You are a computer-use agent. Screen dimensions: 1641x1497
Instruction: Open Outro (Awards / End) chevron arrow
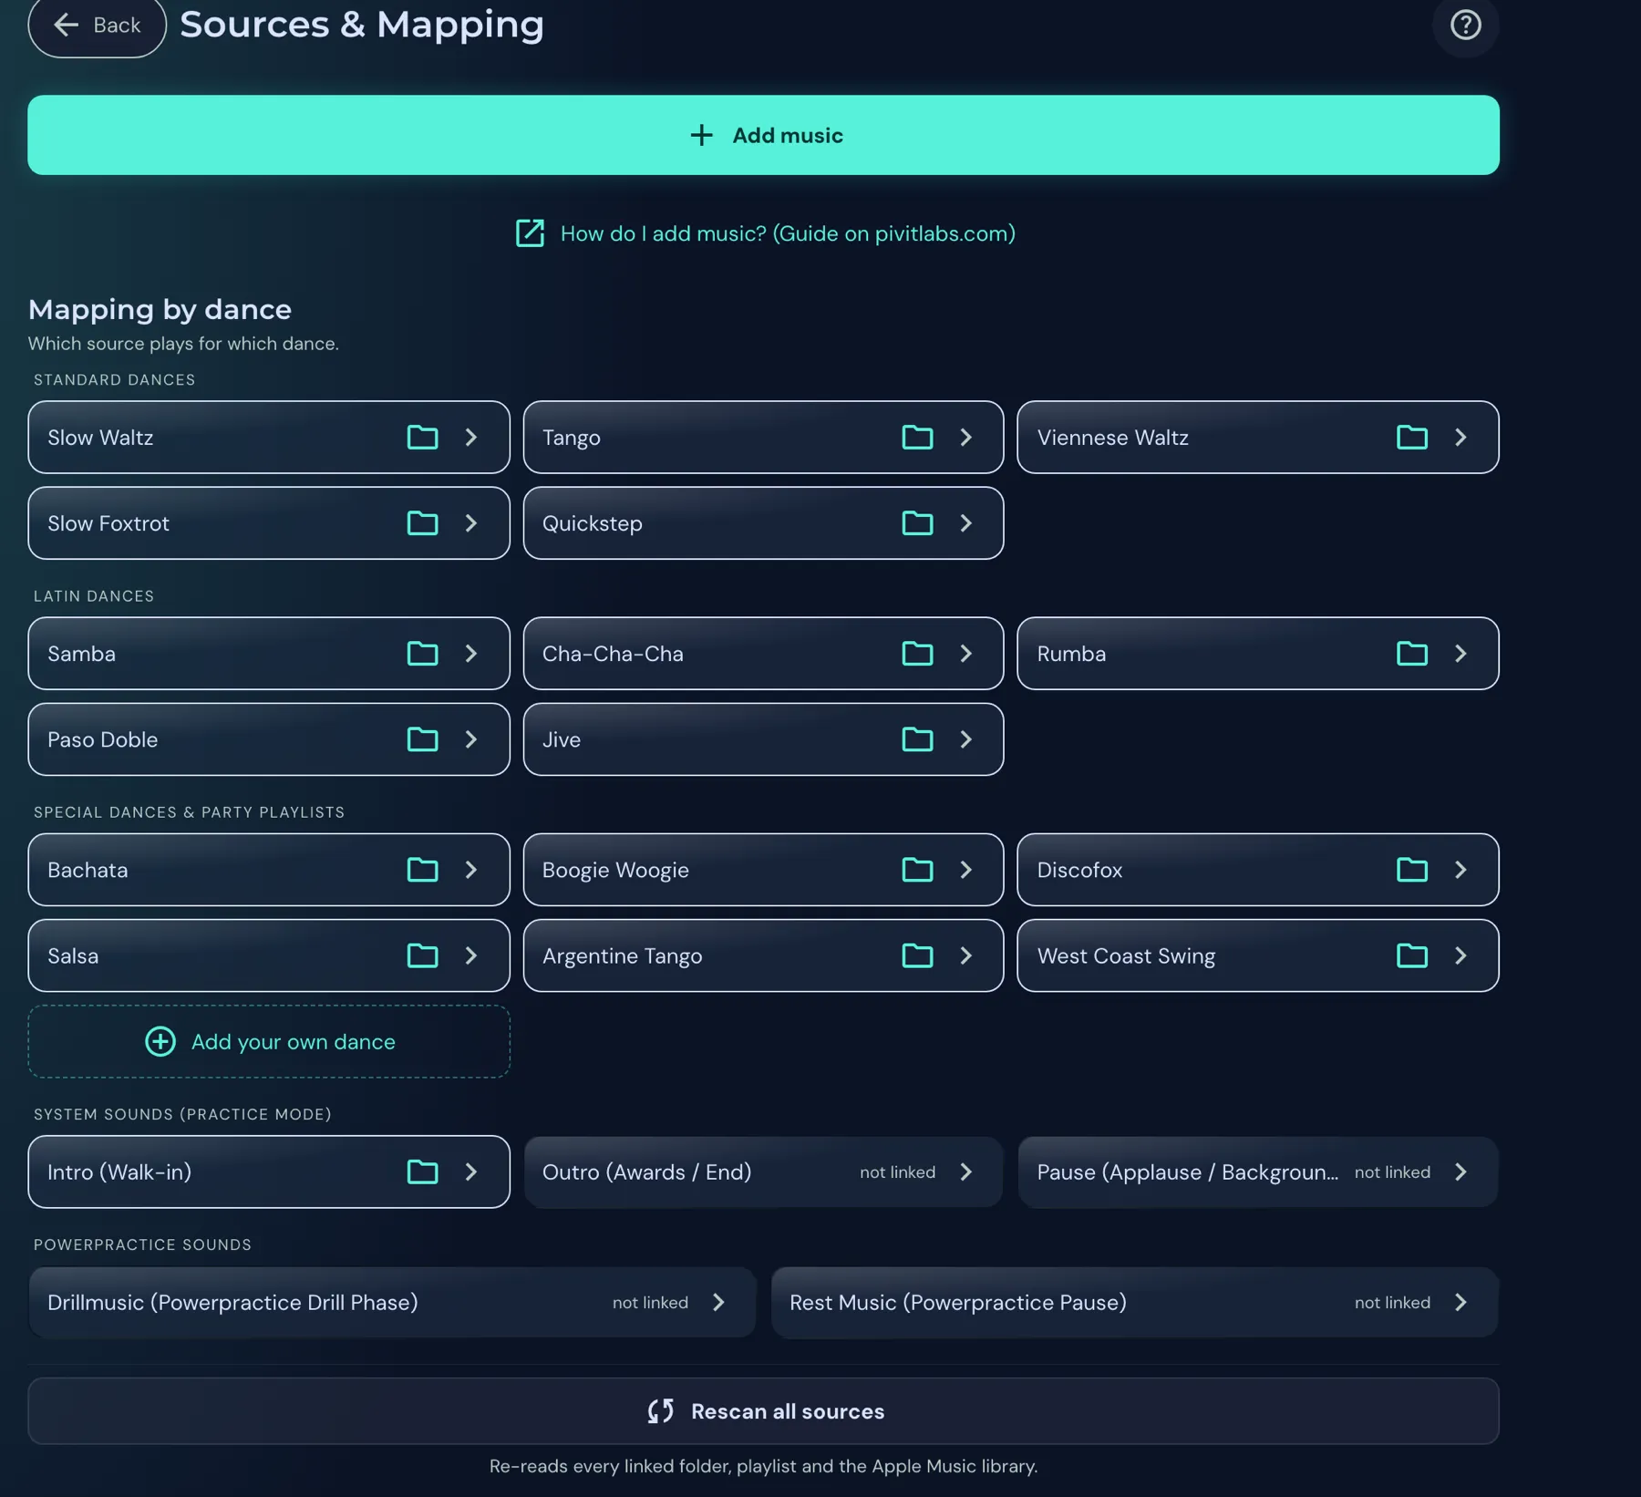tap(966, 1172)
